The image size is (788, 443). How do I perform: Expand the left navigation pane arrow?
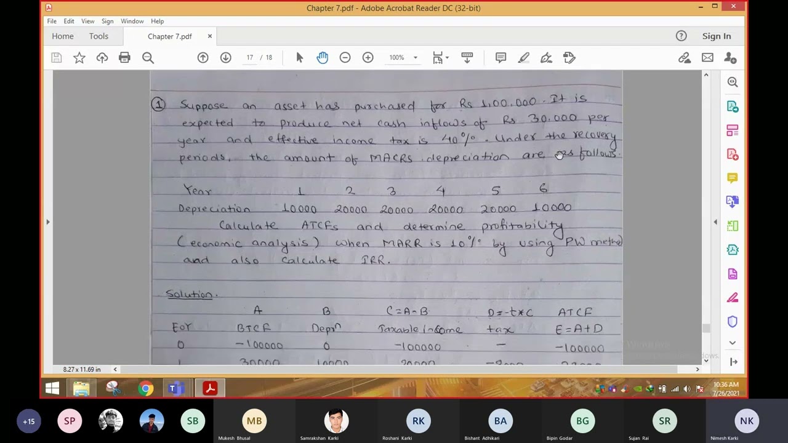coord(48,221)
